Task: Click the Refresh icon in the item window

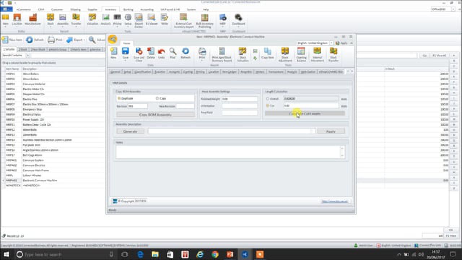Action: click(186, 53)
